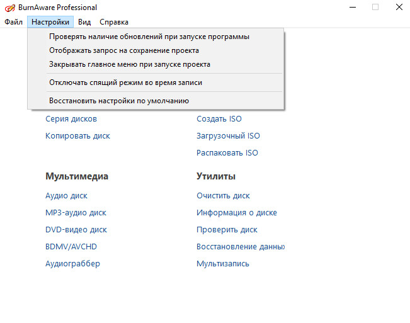410x323 pixels.
Task: Open Мультизапись utility
Action: point(222,264)
